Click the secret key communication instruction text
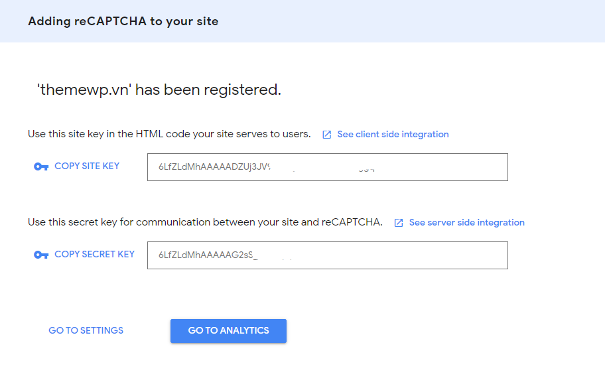This screenshot has width=605, height=390. (205, 222)
